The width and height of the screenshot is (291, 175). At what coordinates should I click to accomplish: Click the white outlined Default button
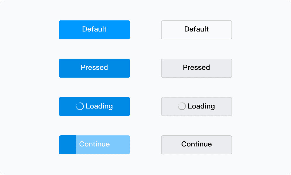coord(197,30)
